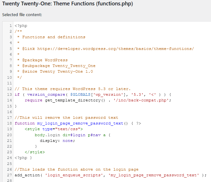This screenshot has height=182, width=211.
Task: Click the closing </style> tag
Action: 34,152
